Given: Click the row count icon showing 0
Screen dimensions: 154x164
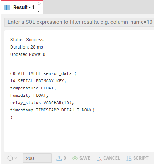Looking at the screenshot, I should (61, 158).
